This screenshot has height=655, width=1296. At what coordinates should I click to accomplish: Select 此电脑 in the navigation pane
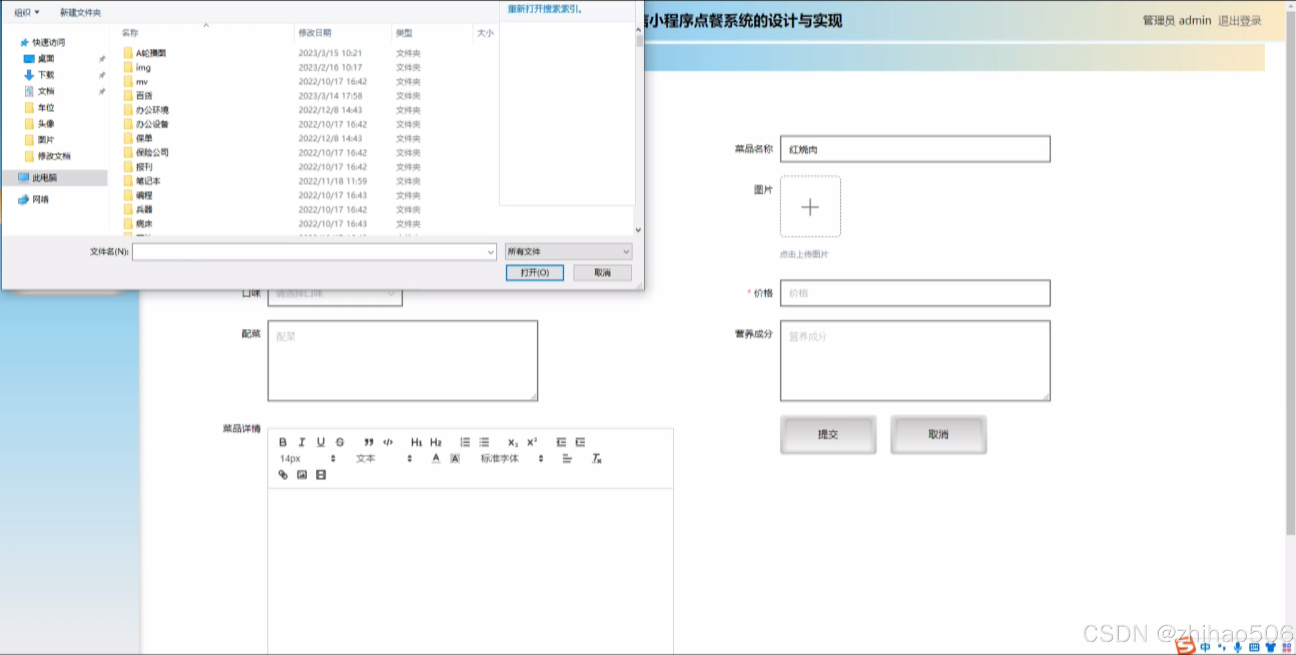45,178
